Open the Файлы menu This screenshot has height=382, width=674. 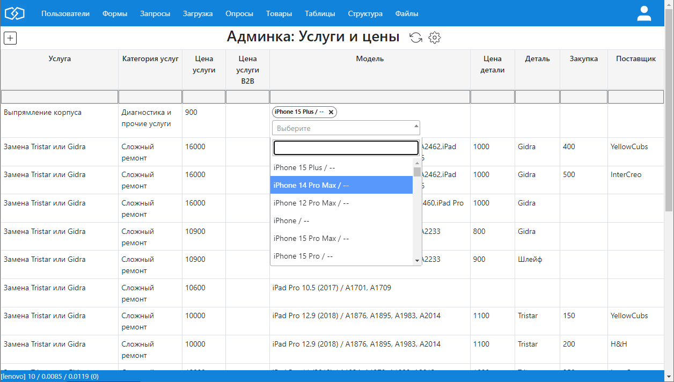(407, 13)
